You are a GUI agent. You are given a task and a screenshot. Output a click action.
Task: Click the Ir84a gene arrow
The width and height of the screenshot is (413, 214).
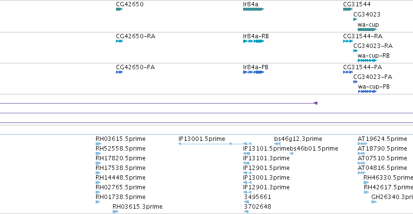click(253, 9)
